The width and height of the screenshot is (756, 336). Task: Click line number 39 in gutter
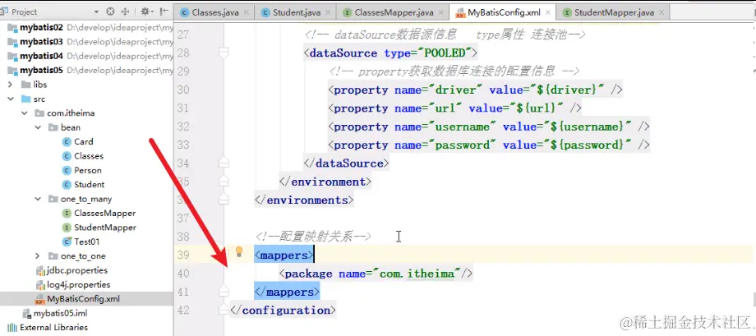(x=182, y=255)
